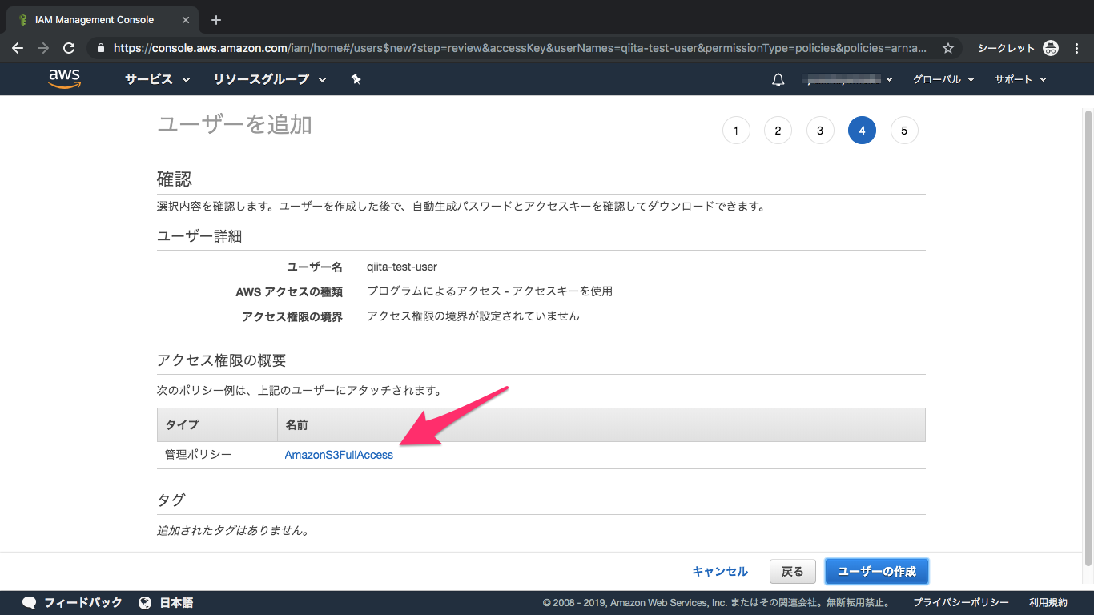The width and height of the screenshot is (1094, 615).
Task: Click the AWS logo home icon
Action: (x=64, y=78)
